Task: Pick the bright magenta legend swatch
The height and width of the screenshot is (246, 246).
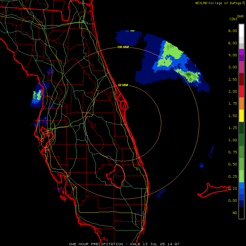Action: [241, 52]
